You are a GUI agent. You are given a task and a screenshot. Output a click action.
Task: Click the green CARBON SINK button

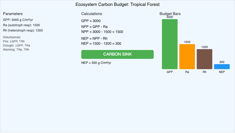tap(117, 54)
